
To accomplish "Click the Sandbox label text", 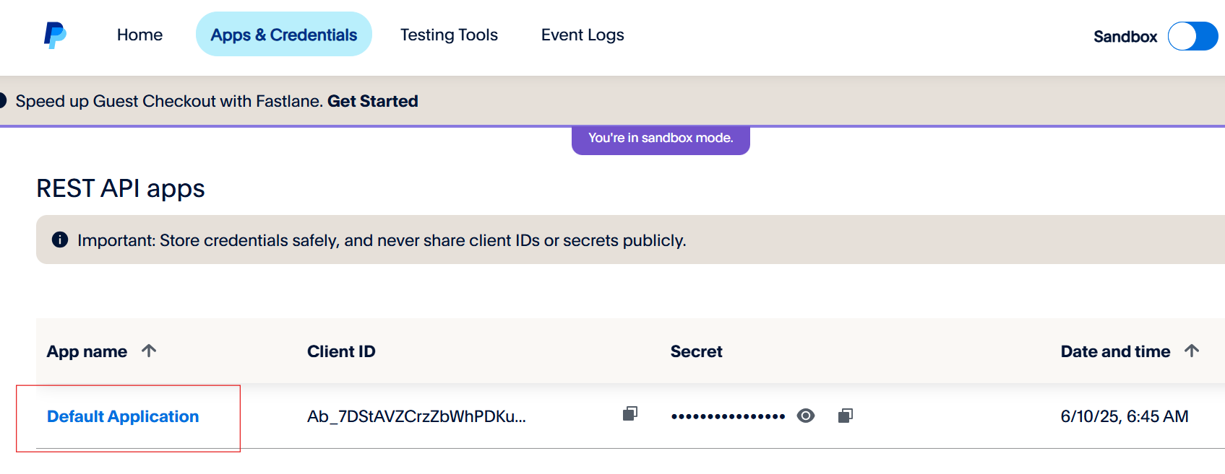I will 1125,37.
